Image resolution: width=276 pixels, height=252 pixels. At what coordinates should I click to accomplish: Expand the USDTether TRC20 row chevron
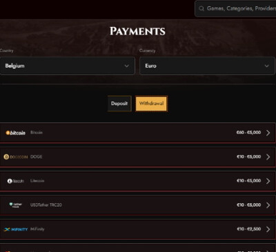click(x=268, y=205)
